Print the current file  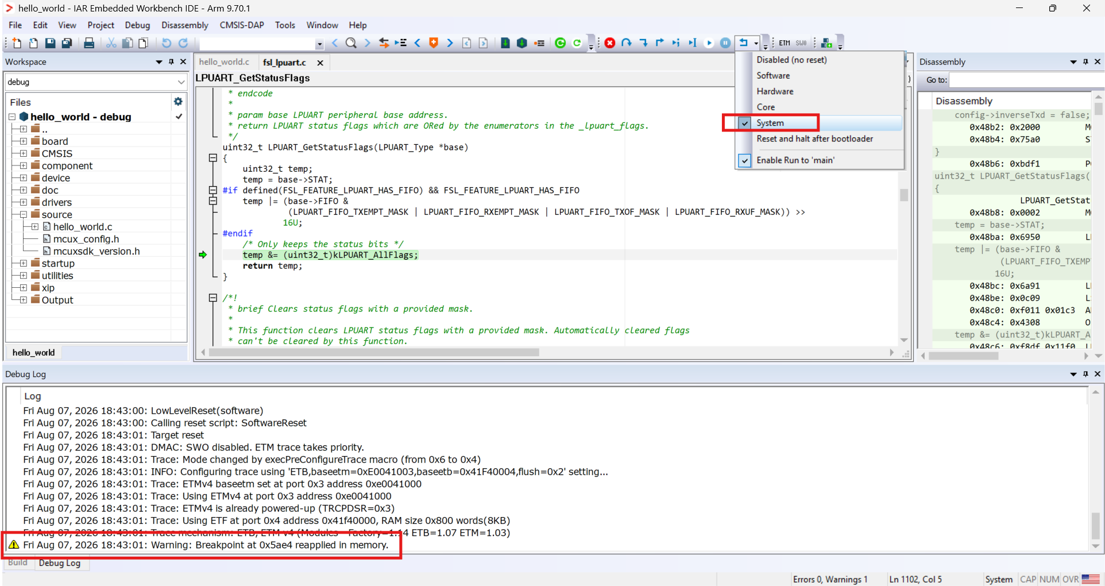[89, 43]
